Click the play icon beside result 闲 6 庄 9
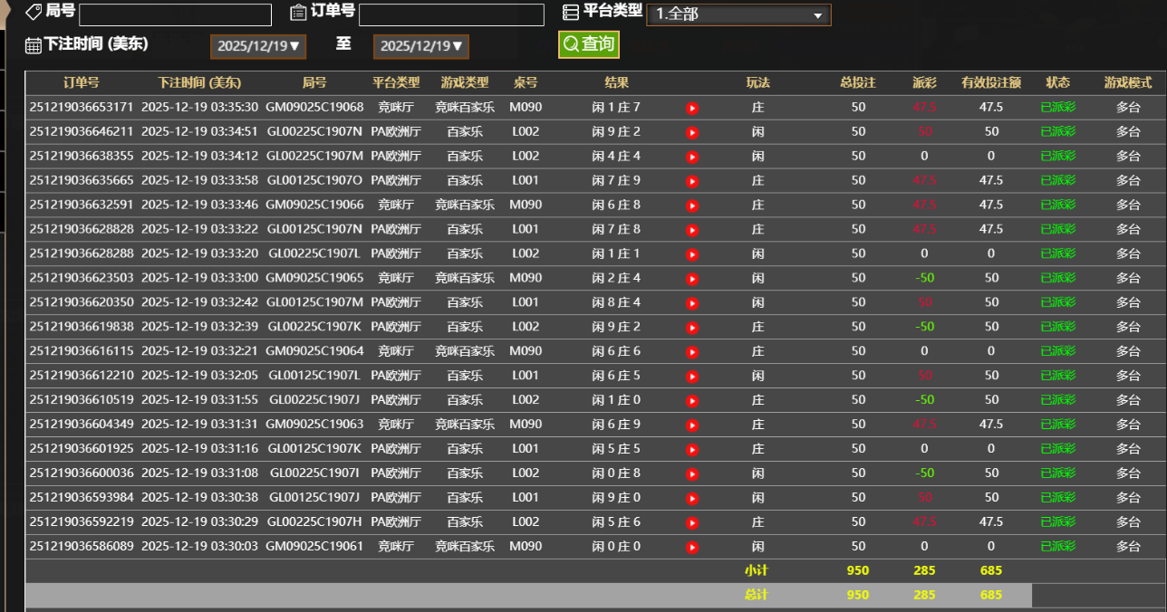 click(x=692, y=425)
